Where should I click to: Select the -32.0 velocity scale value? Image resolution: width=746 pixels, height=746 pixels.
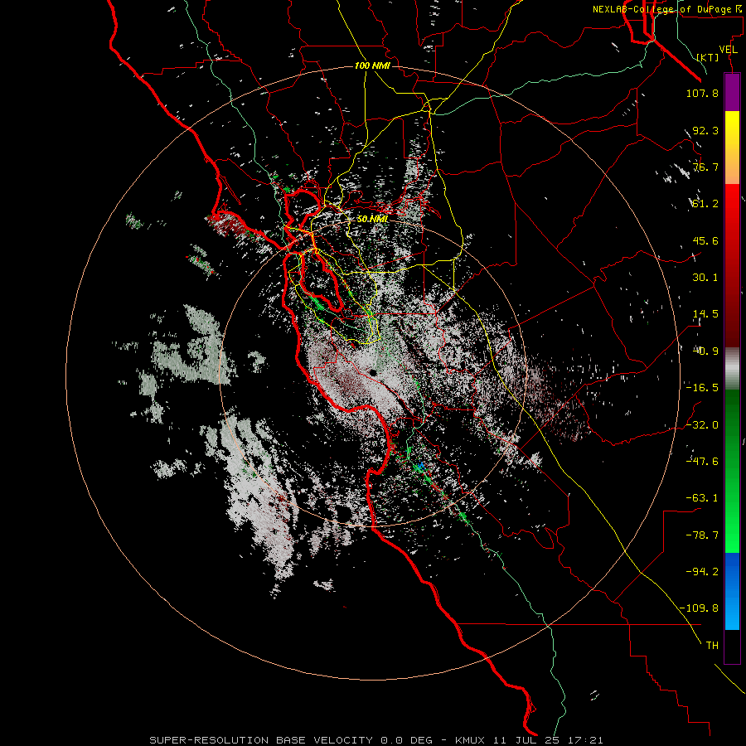point(702,424)
